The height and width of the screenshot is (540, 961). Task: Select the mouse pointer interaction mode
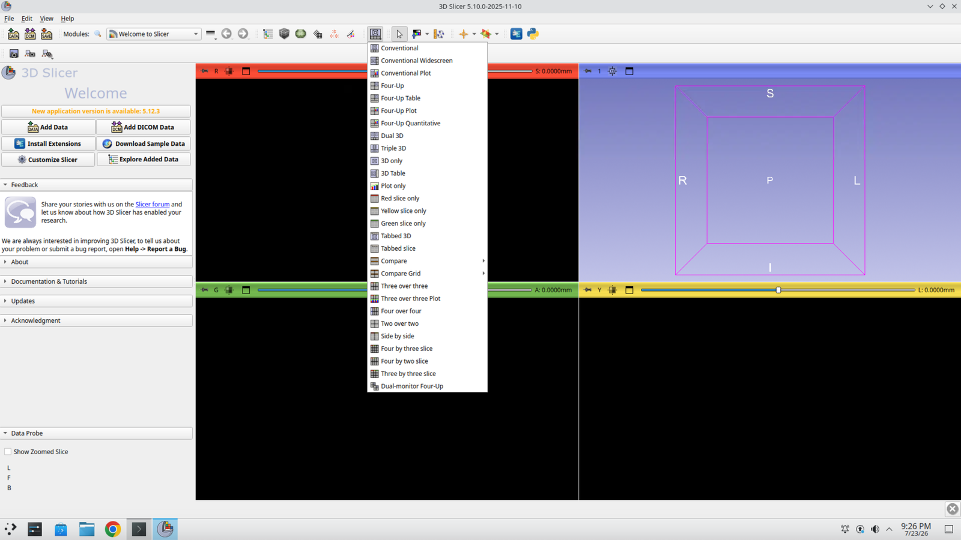(x=399, y=34)
